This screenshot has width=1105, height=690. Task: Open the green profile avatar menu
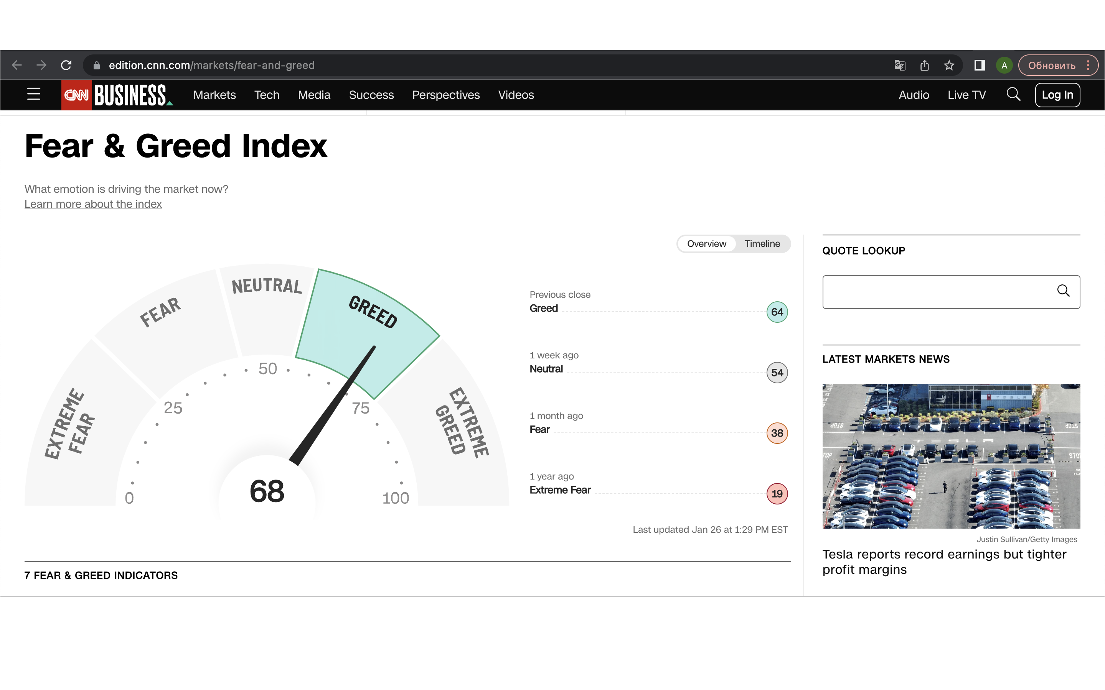tap(1004, 65)
